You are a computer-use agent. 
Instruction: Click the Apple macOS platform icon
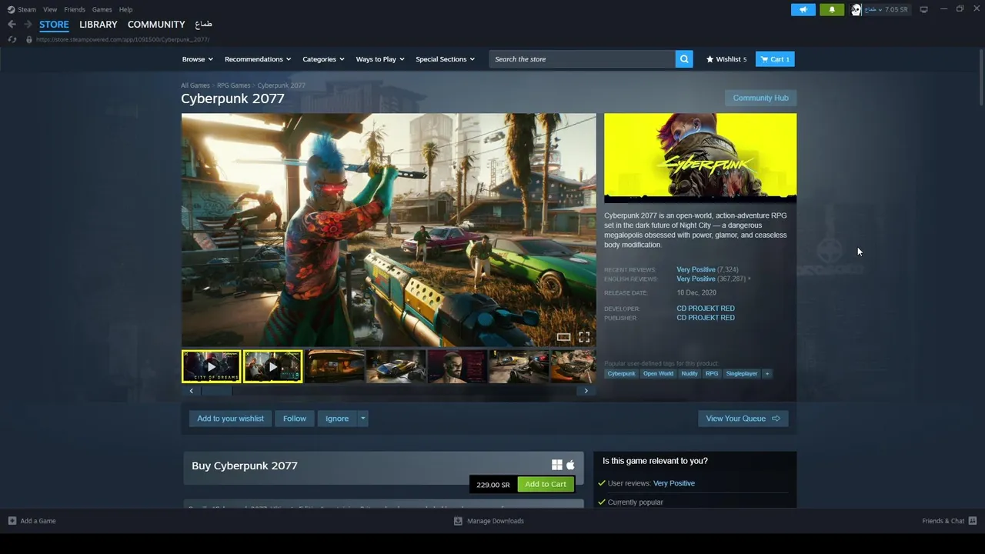(570, 465)
